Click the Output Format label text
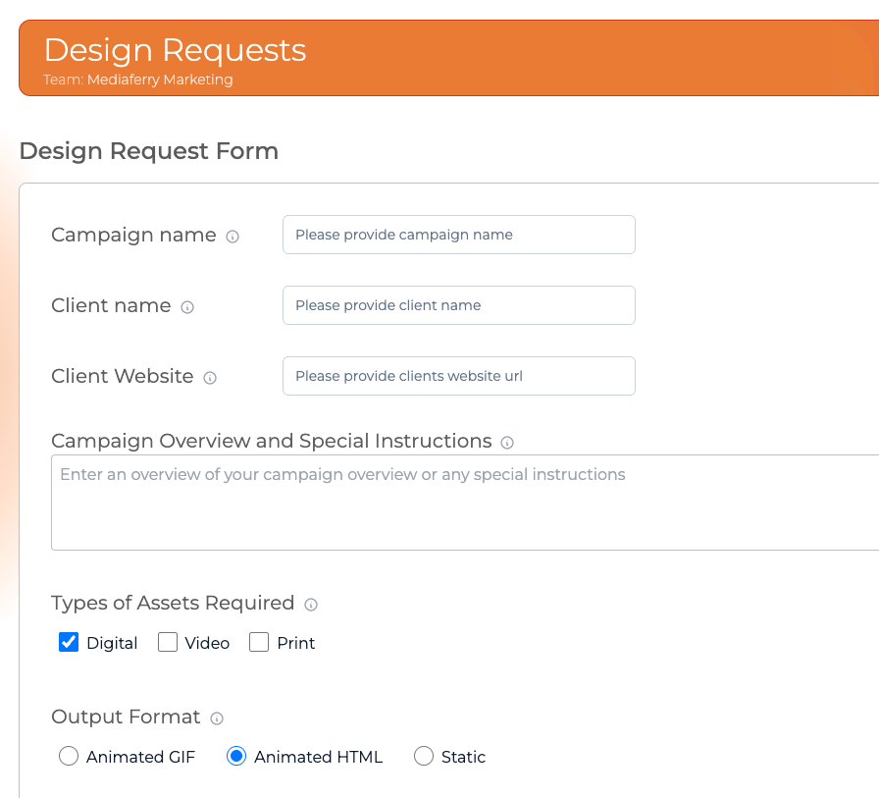The image size is (879, 798). pos(126,717)
